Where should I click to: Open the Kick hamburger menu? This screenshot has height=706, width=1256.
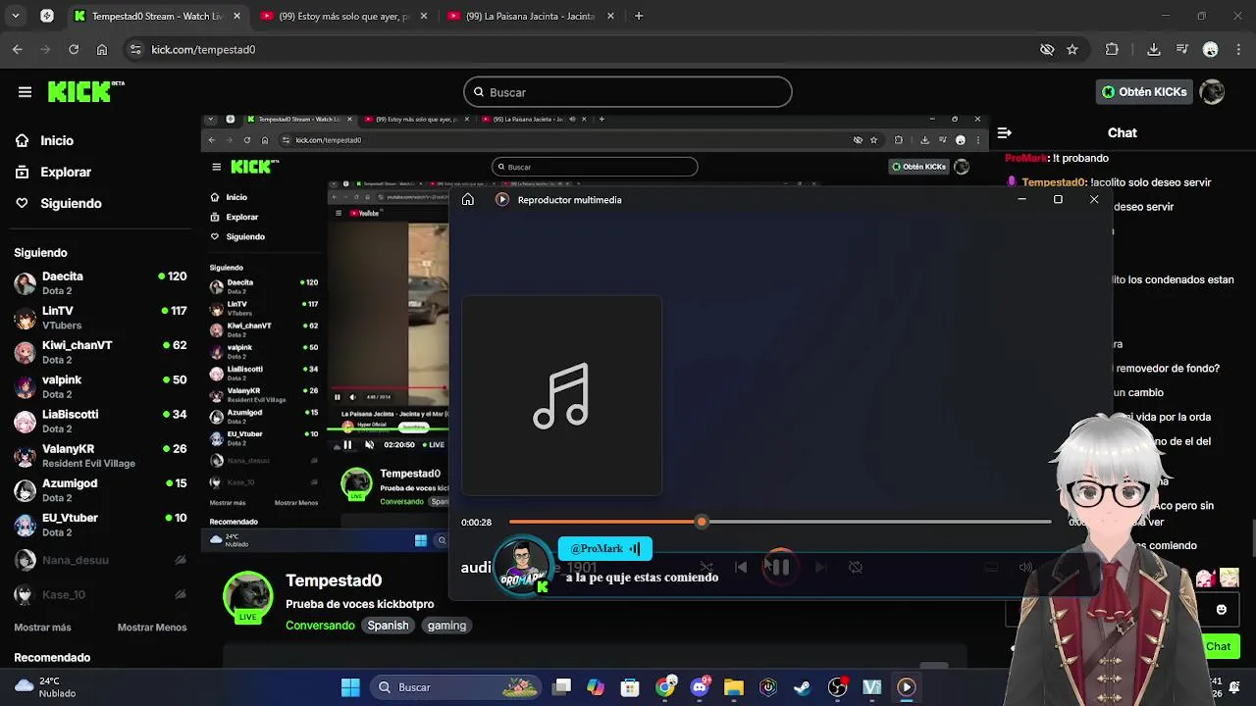(25, 92)
